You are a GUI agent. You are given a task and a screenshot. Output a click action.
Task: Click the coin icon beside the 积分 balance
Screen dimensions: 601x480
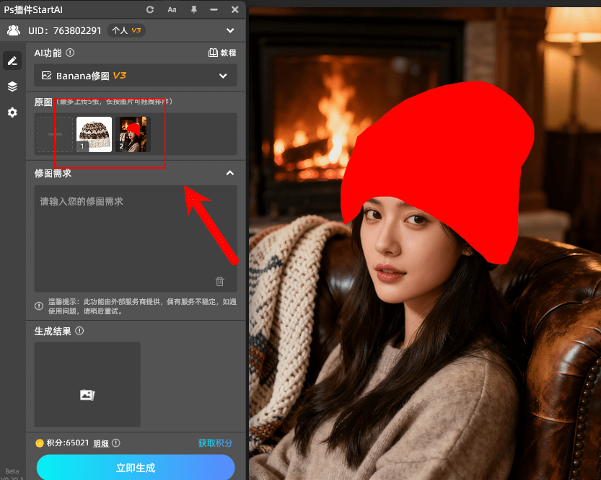coord(40,443)
